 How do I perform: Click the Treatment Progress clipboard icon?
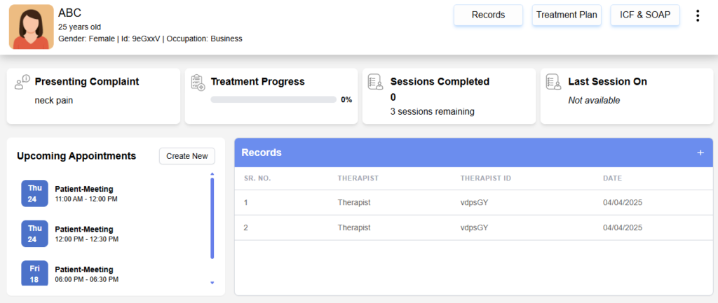pos(198,83)
